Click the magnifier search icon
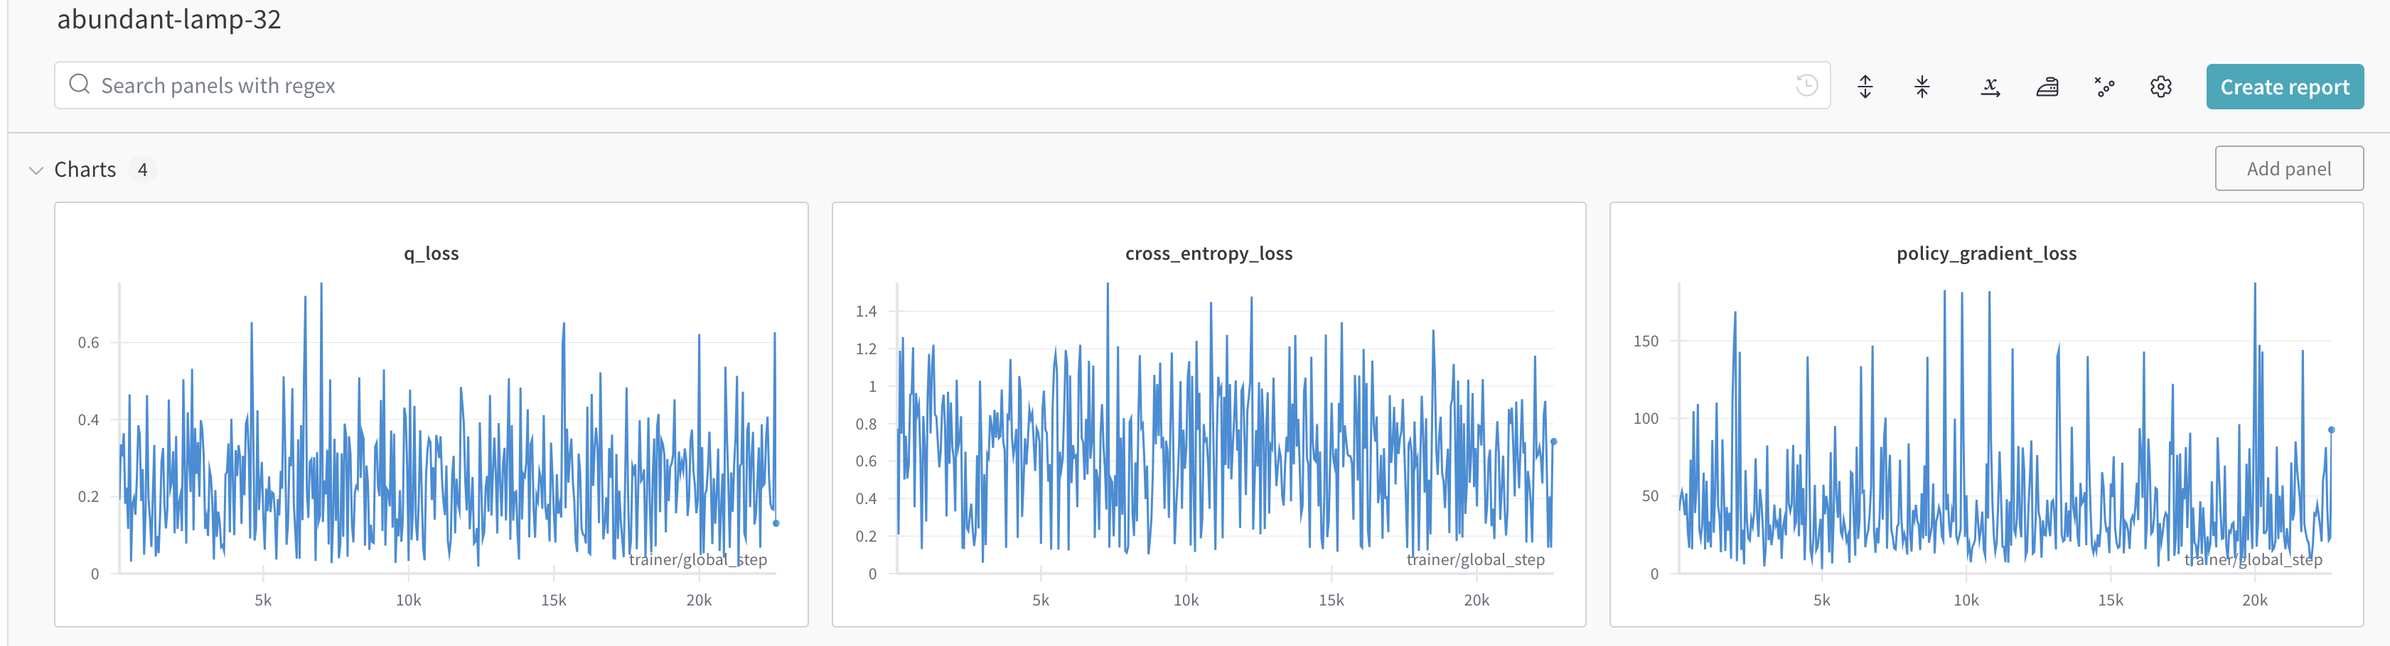Image resolution: width=2390 pixels, height=646 pixels. (80, 85)
